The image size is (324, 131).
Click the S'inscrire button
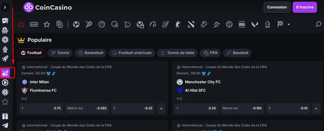point(305,7)
